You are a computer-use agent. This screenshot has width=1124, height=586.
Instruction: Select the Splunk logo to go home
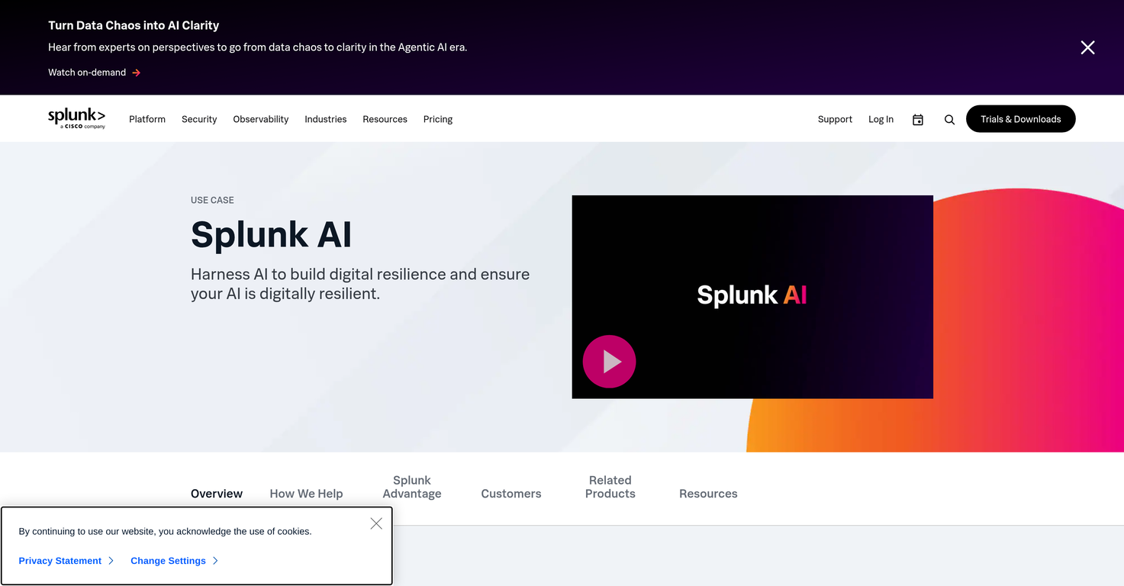tap(76, 118)
